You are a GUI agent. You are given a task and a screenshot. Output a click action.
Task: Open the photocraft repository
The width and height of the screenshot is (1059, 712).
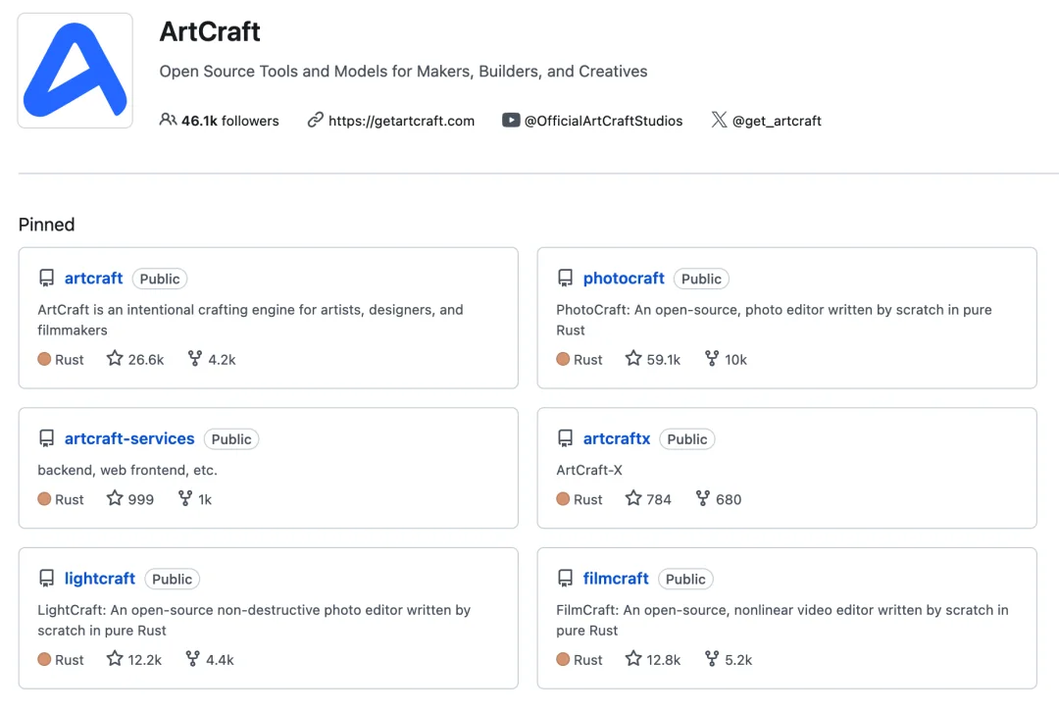(624, 279)
